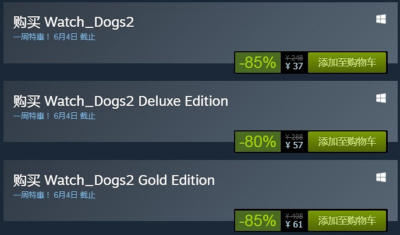Click the -85% discount badge for standard edition
Viewport: 400px width, 235px height.
click(x=258, y=62)
